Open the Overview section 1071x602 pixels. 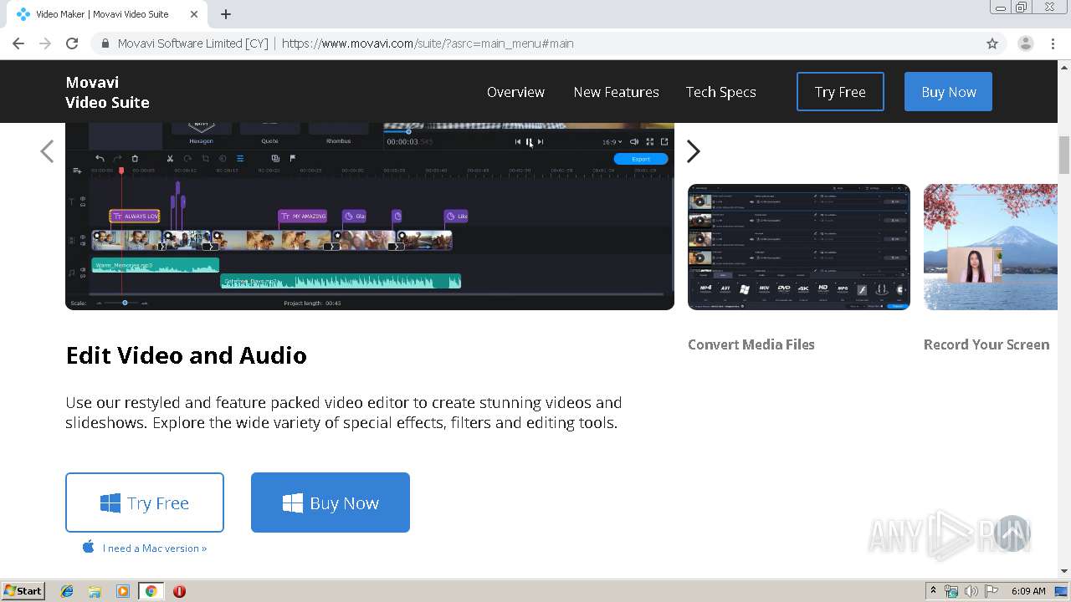[x=515, y=92]
